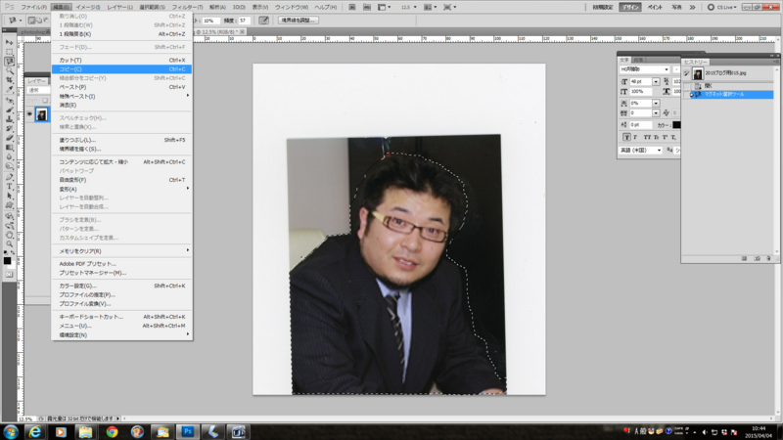Image resolution: width=783 pixels, height=440 pixels.
Task: Click the 境界線を調整 button
Action: coord(298,21)
